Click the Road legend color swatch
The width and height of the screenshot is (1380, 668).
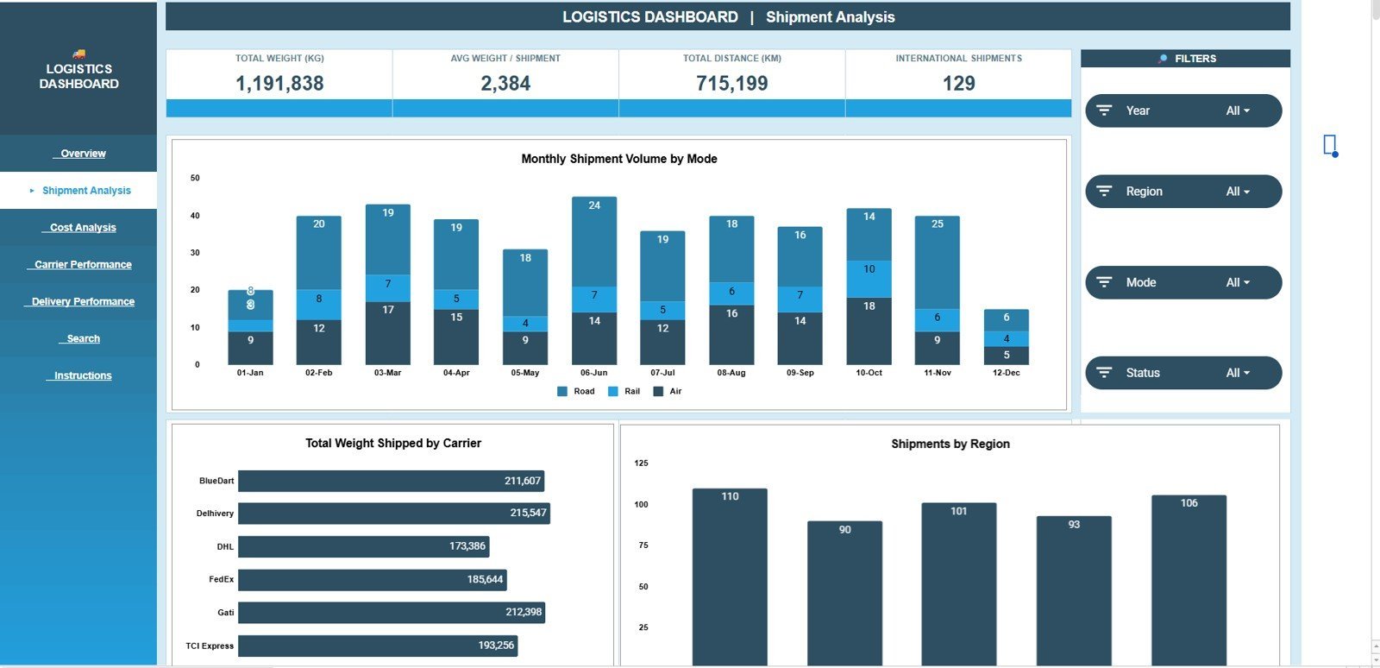pos(562,392)
